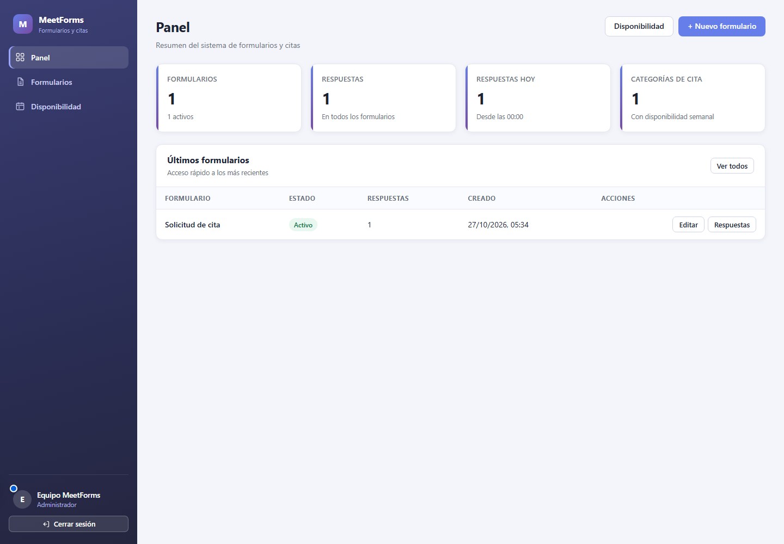The height and width of the screenshot is (544, 784).
Task: Click the 'En todos los formularios' text
Action: click(358, 116)
